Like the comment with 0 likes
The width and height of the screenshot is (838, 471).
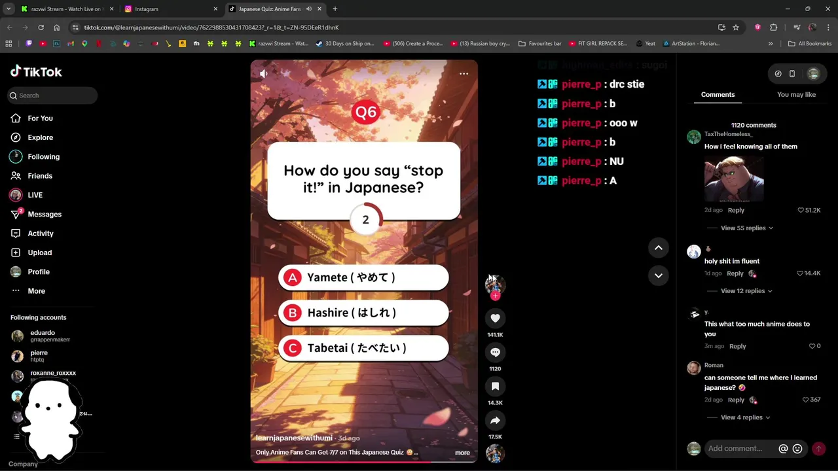coord(812,346)
